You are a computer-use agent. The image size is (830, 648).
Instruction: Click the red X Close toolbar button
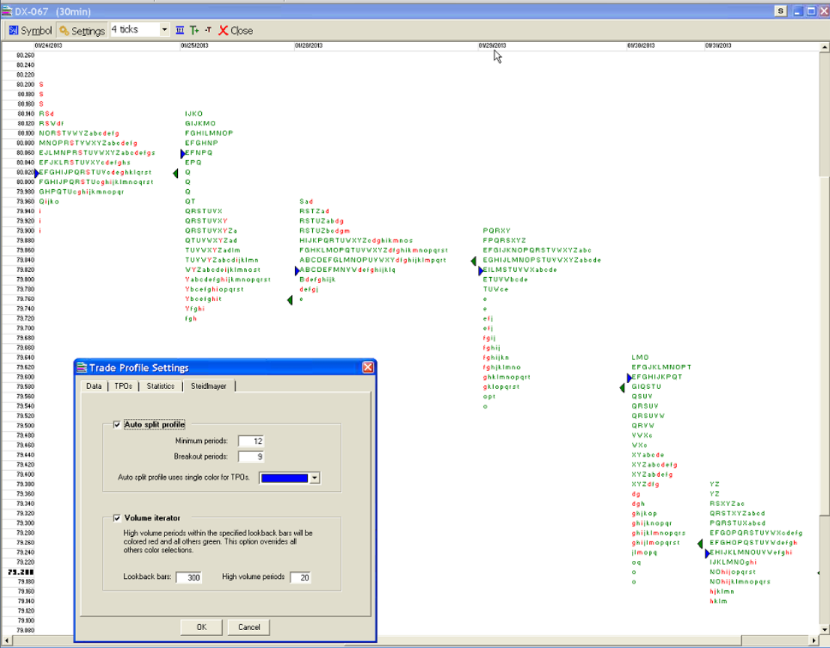pos(236,31)
